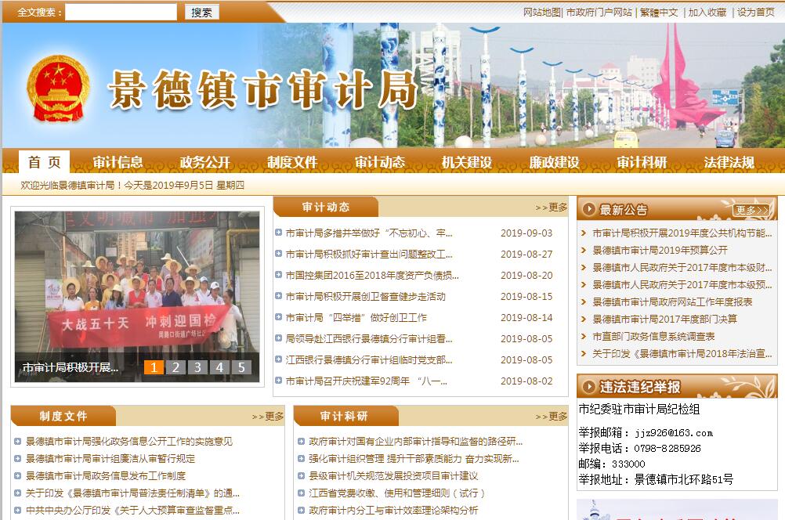The image size is (785, 520).
Task: Focus the 全文搜索 text field
Action: point(121,12)
